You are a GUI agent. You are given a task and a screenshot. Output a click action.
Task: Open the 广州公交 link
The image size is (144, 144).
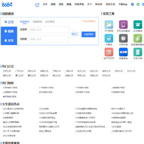19,71
